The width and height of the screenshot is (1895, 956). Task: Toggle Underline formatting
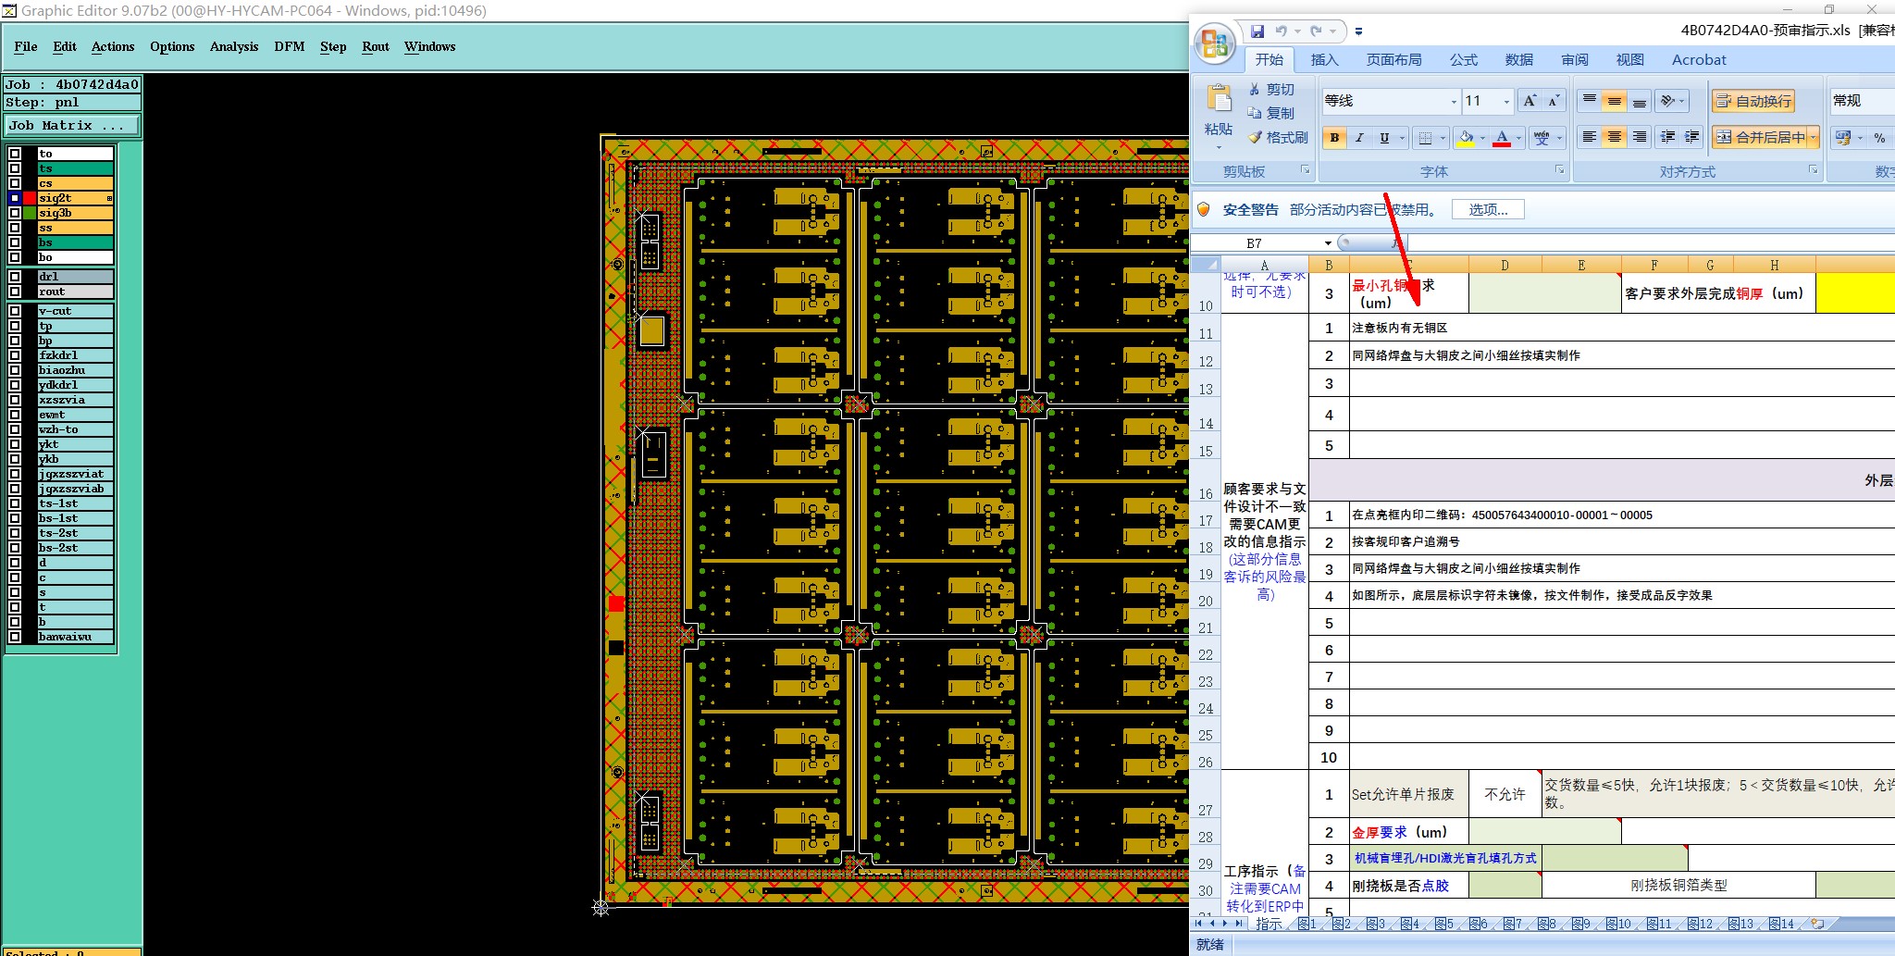[1384, 138]
